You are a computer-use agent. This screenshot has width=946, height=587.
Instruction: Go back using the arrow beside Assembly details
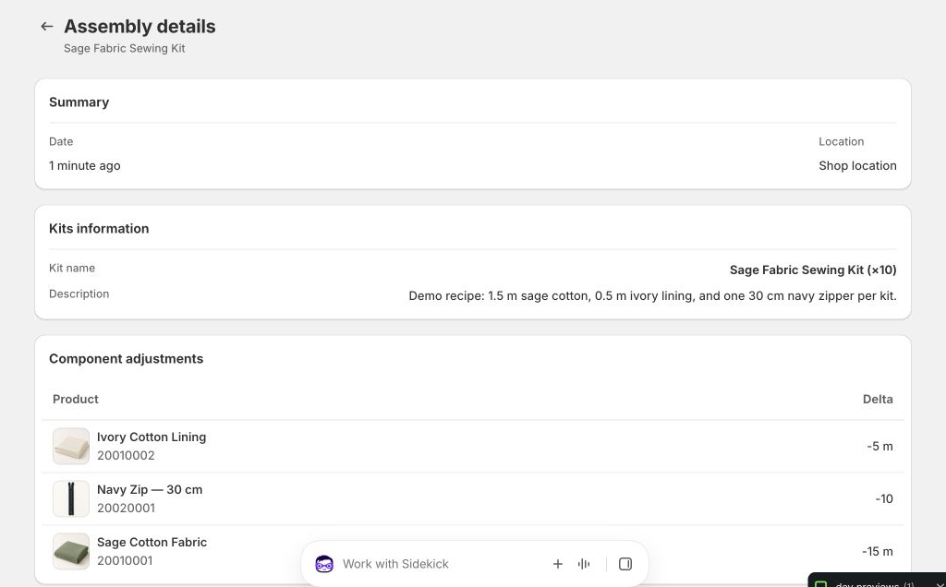[46, 27]
